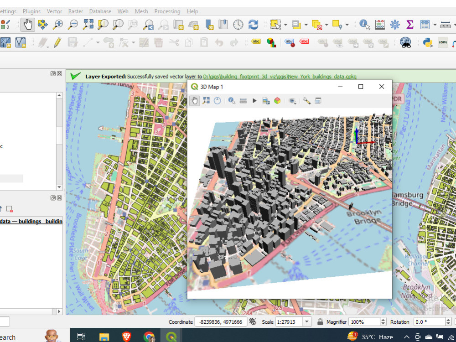Open the Scale combo box dropdown
The image size is (456, 342).
[307, 322]
